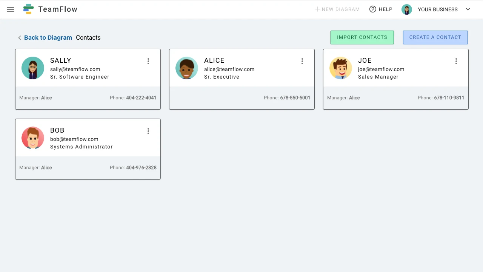Open Alice's card options menu
The height and width of the screenshot is (272, 483).
(x=302, y=61)
